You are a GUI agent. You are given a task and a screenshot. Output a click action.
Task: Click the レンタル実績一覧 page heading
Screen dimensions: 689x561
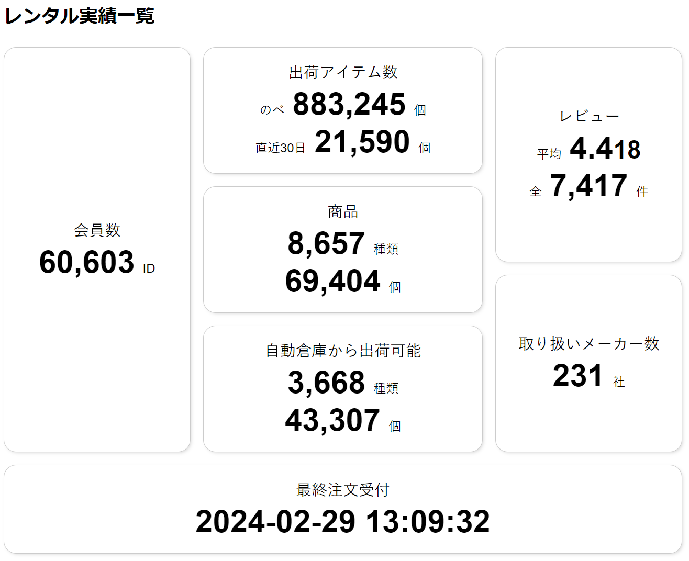point(80,16)
